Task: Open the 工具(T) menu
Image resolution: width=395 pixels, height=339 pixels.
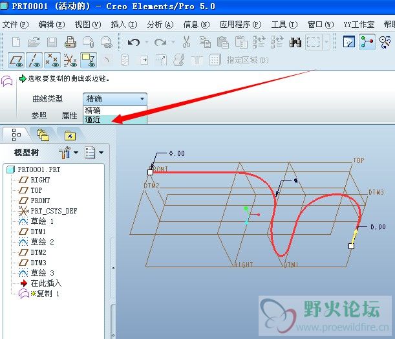Action: tap(284, 25)
